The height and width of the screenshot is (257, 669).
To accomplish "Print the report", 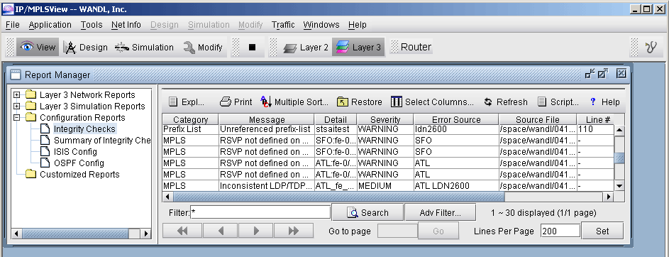I will [x=236, y=102].
